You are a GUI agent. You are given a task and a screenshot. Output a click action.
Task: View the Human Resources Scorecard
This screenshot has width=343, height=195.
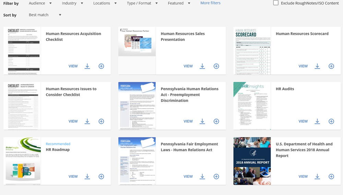pyautogui.click(x=303, y=66)
